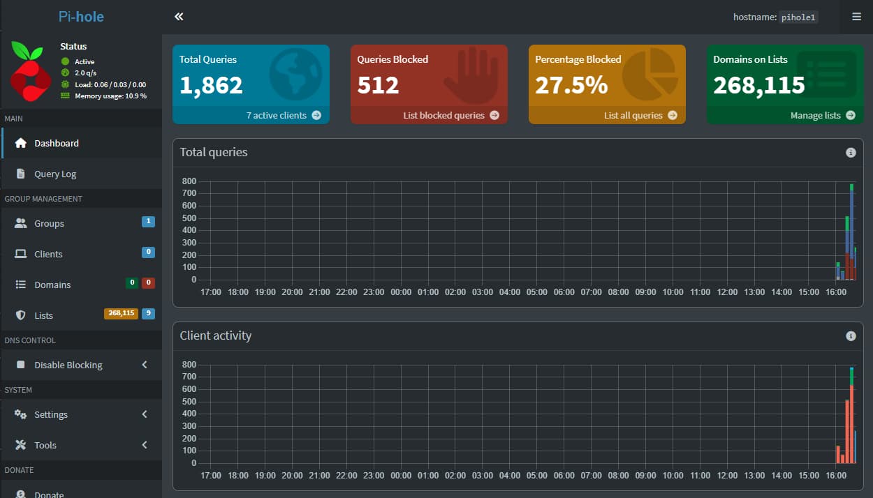Screen dimensions: 873x498
Task: Click the Settings gears icon in sidebar
Action: (x=21, y=414)
